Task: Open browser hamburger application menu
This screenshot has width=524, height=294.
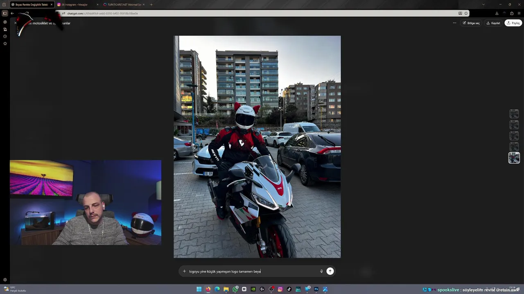Action: pos(519,13)
